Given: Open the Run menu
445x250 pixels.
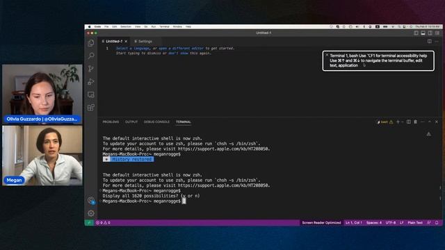Looking at the screenshot, I should pos(154,26).
